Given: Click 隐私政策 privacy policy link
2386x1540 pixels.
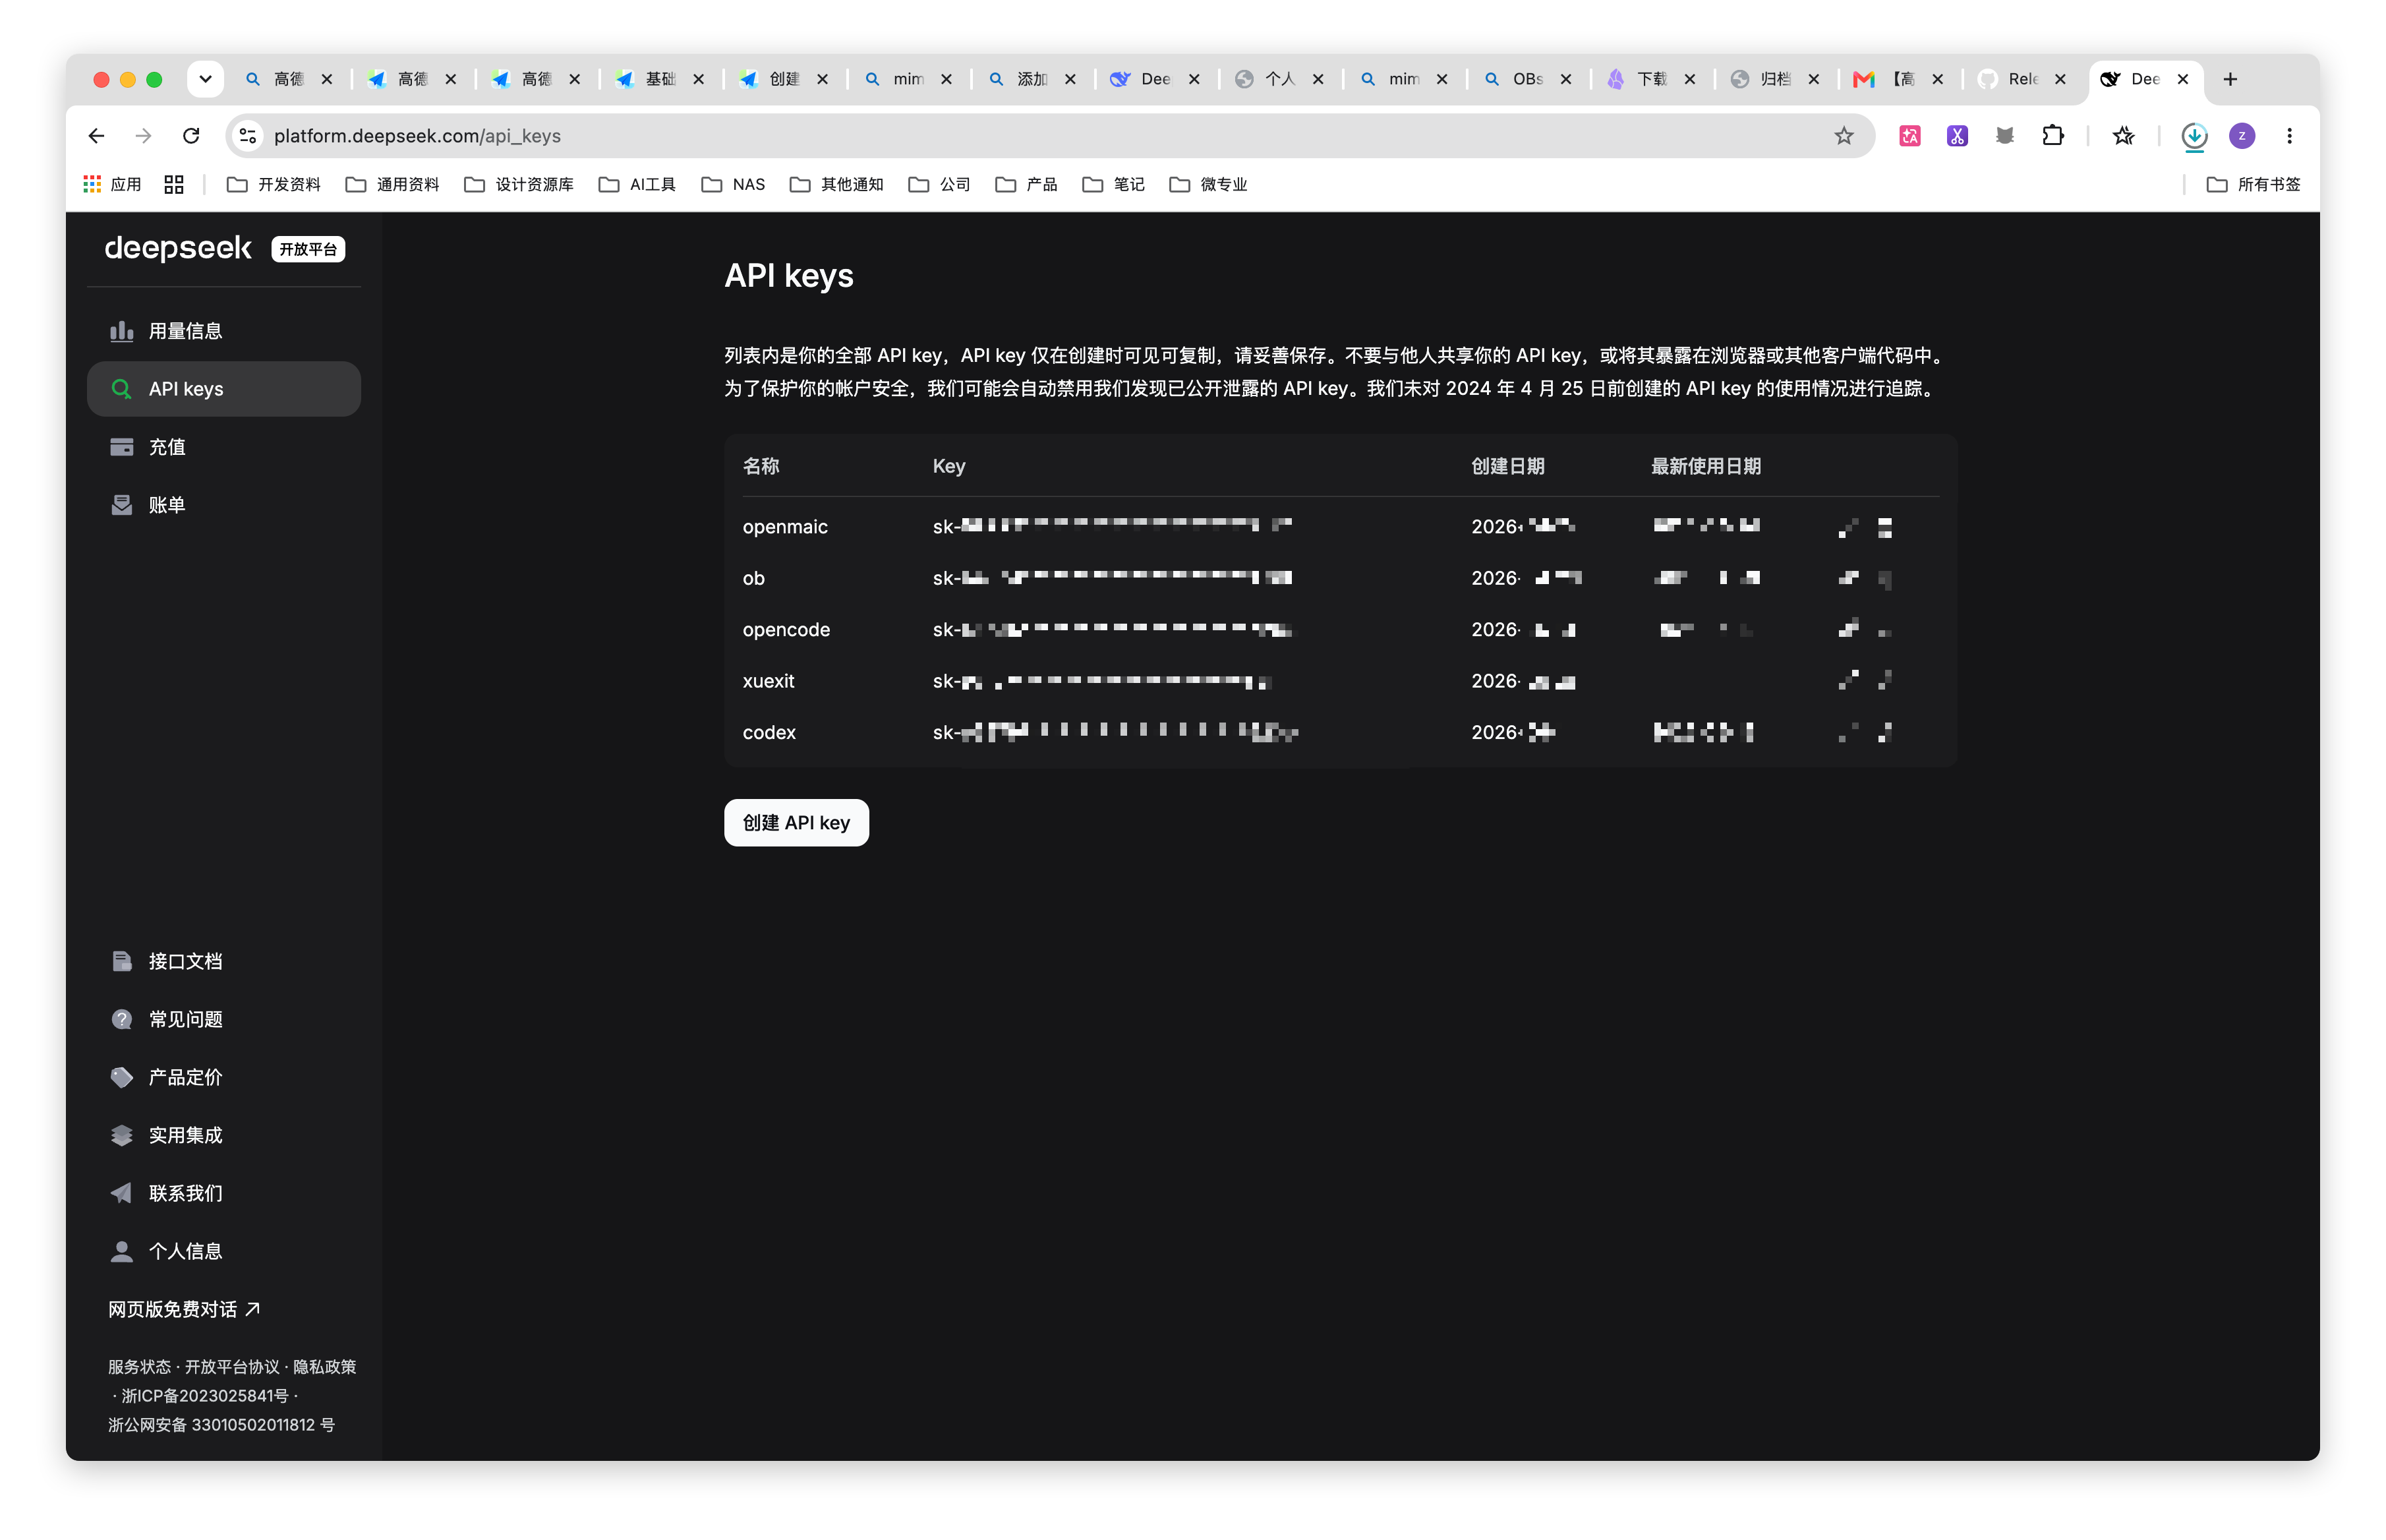Looking at the screenshot, I should (324, 1366).
